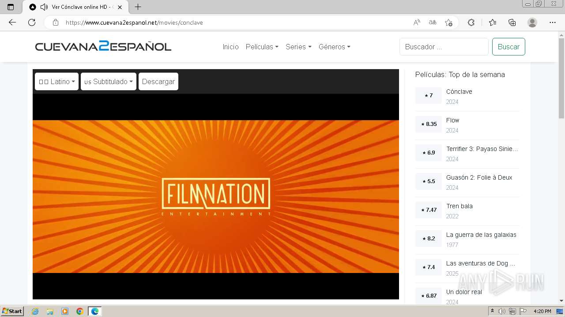Click the 8.2 rating badge
This screenshot has height=317, width=565.
(x=429, y=239)
